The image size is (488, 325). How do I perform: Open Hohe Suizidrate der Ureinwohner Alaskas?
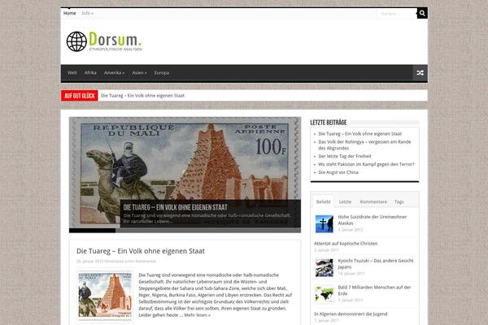click(x=373, y=220)
